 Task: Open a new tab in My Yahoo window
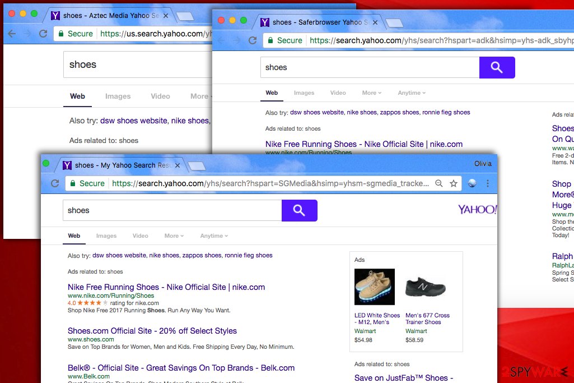197,166
